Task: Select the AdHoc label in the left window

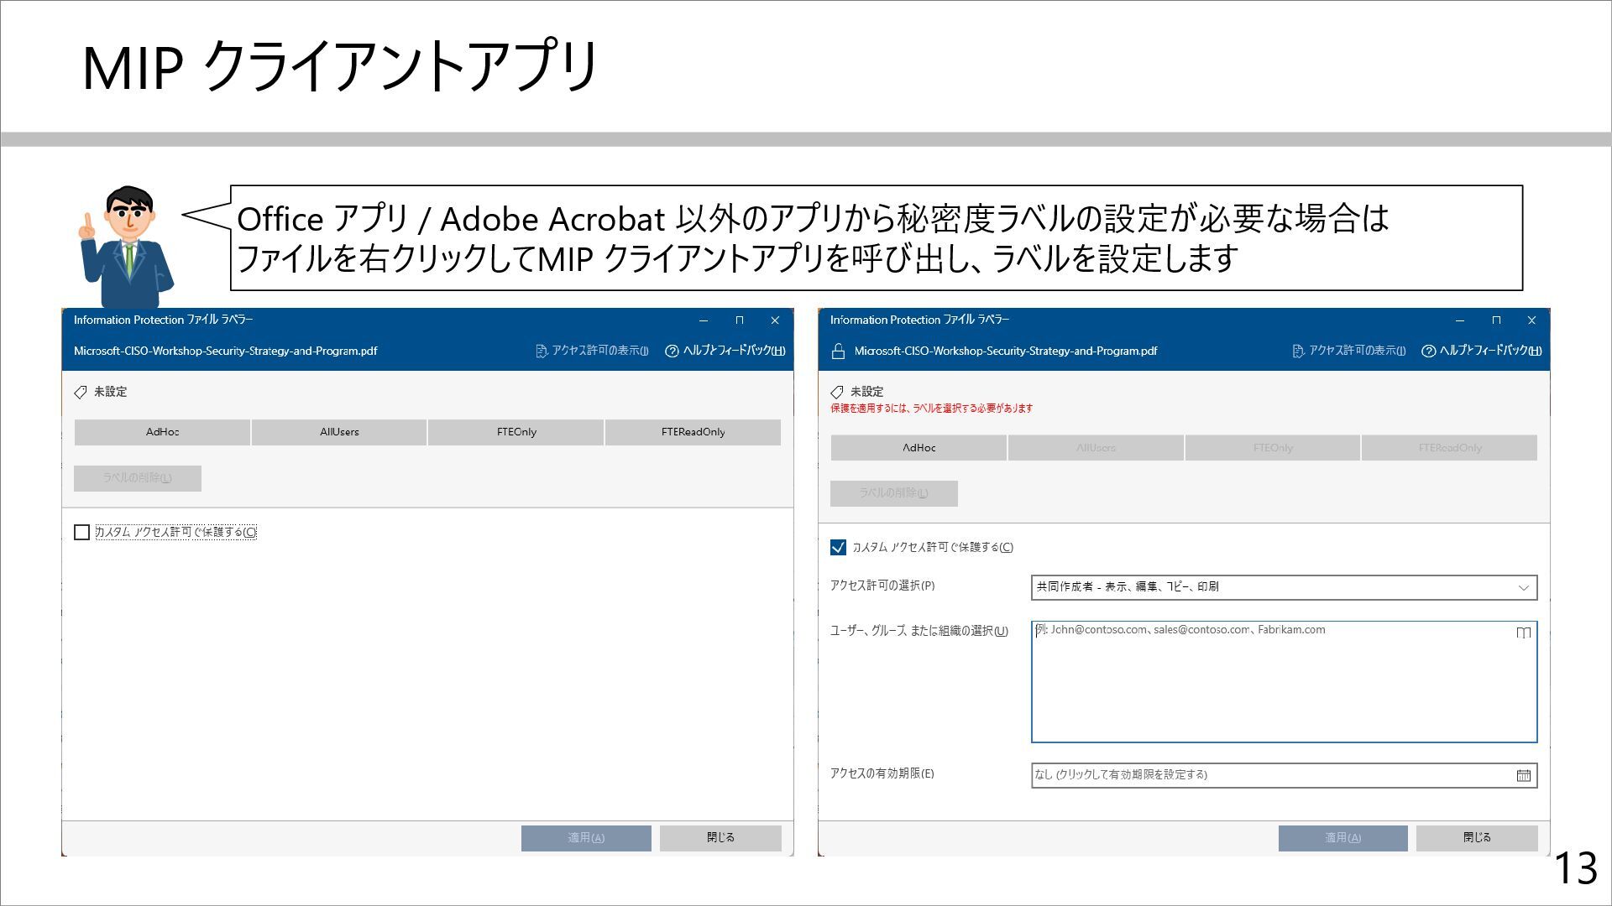Action: 162,432
